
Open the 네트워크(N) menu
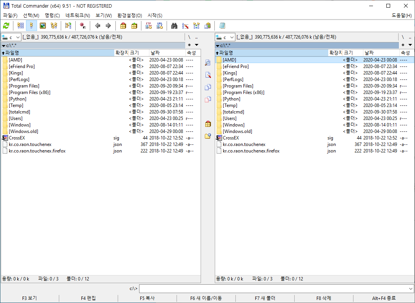pyautogui.click(x=78, y=16)
